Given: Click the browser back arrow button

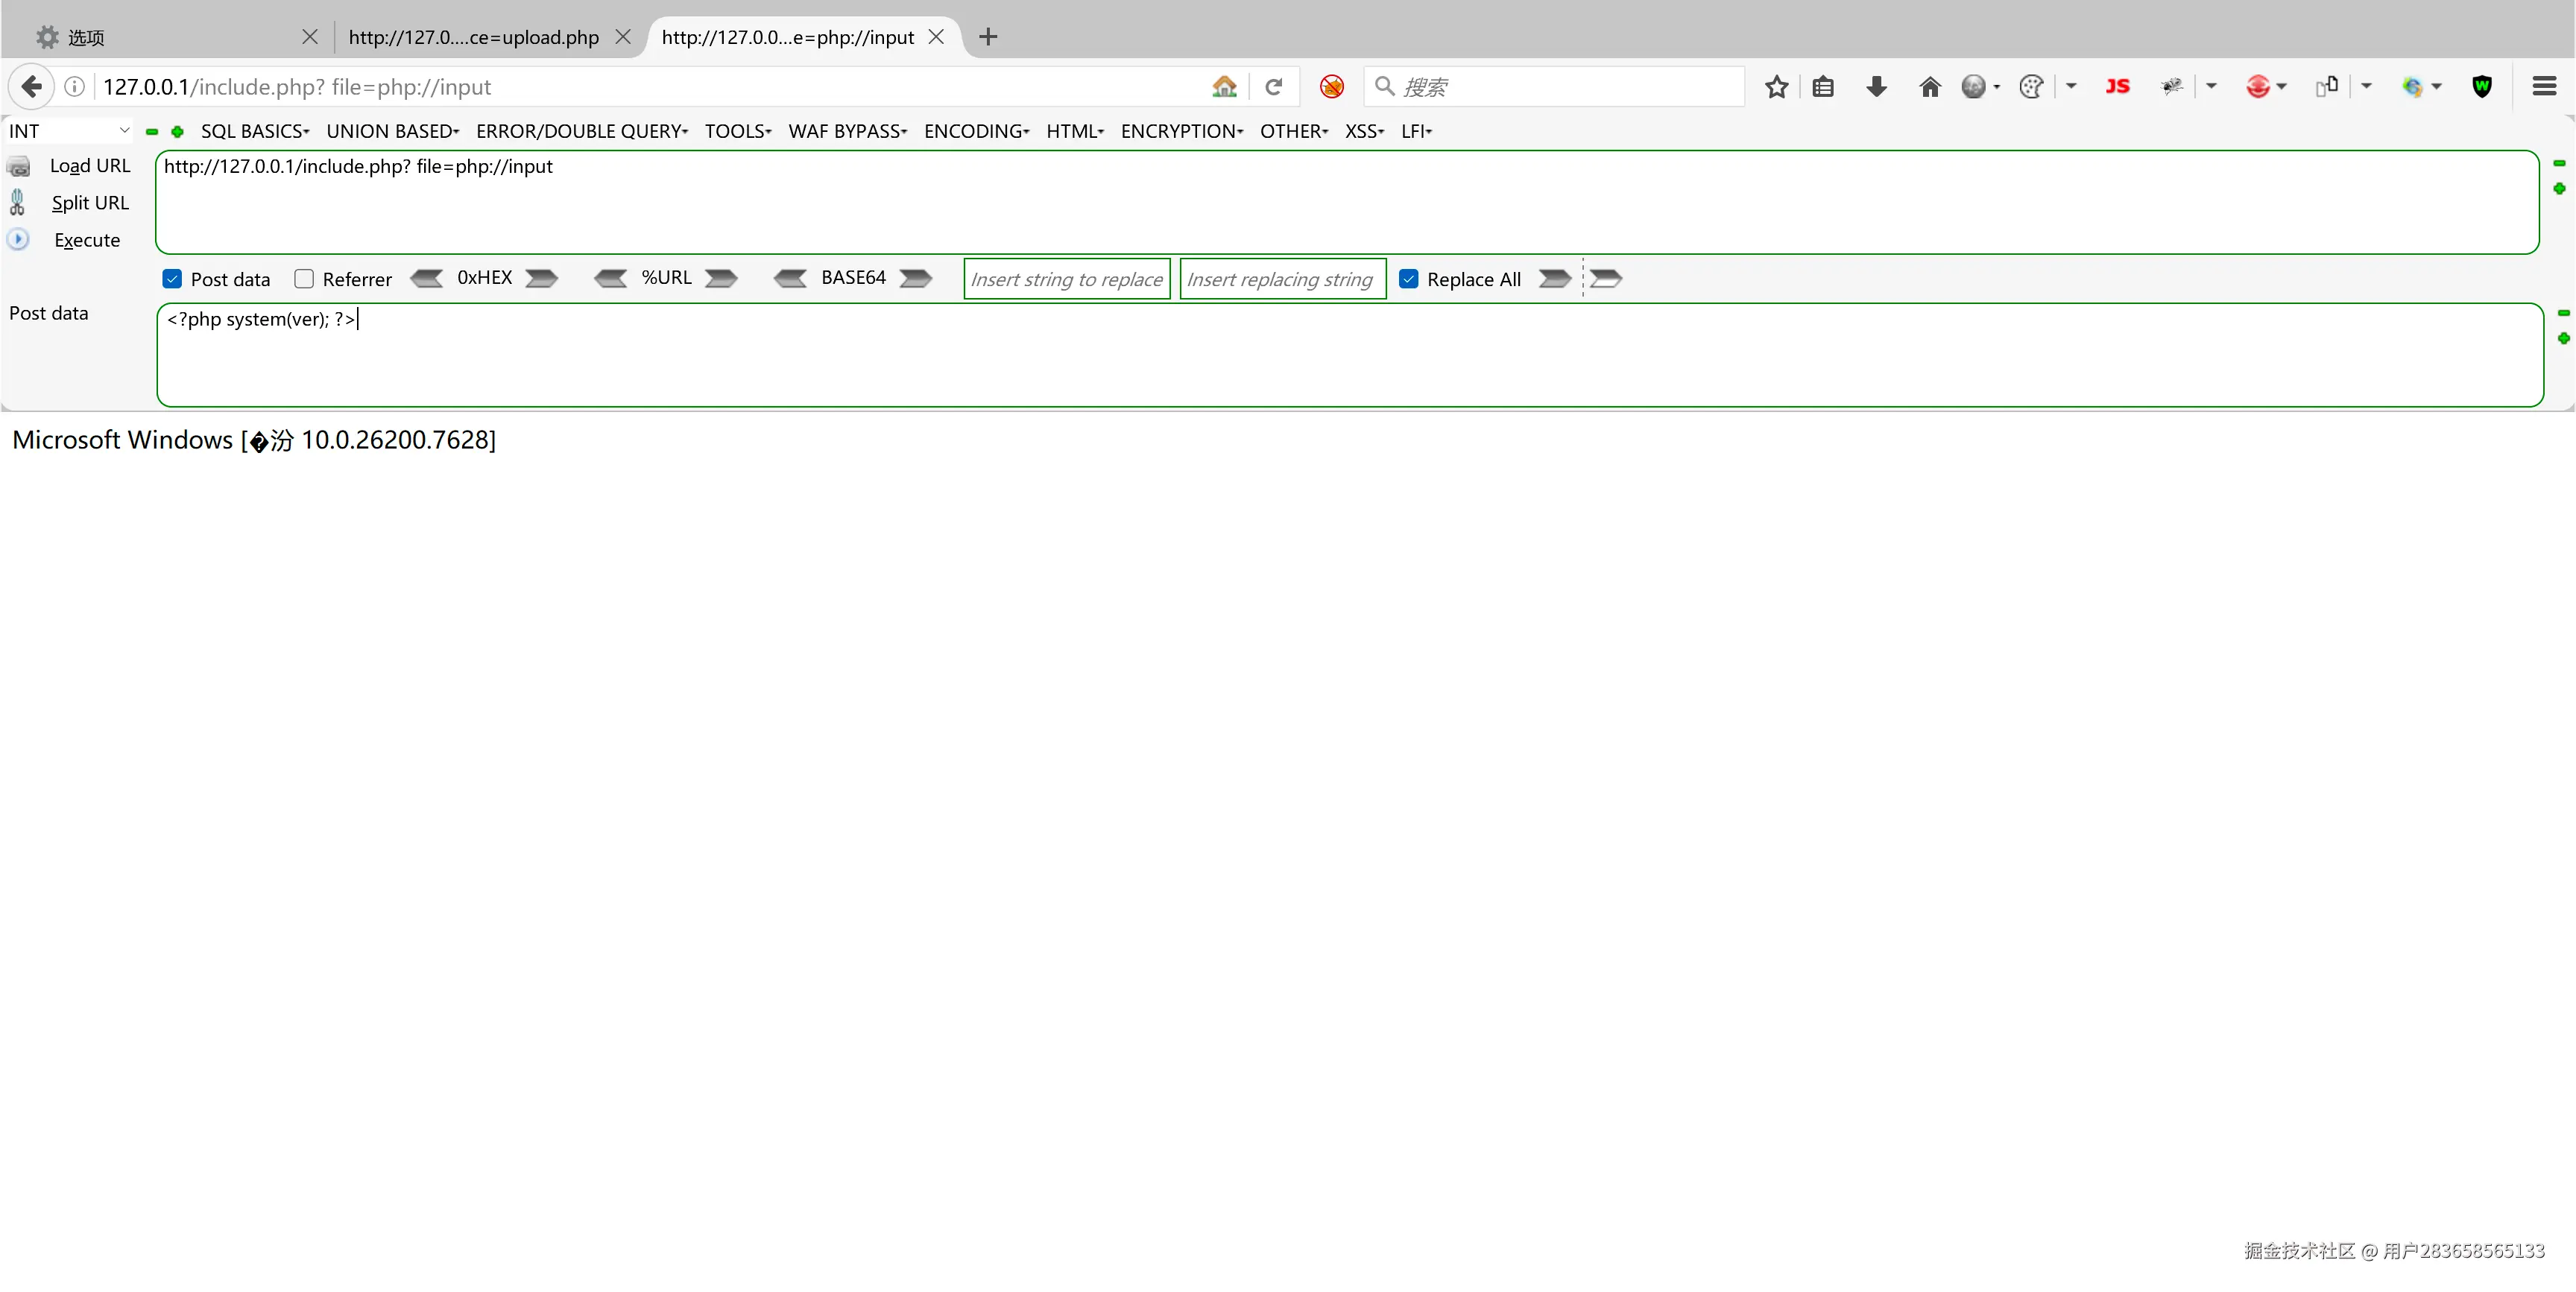Looking at the screenshot, I should coord(31,87).
